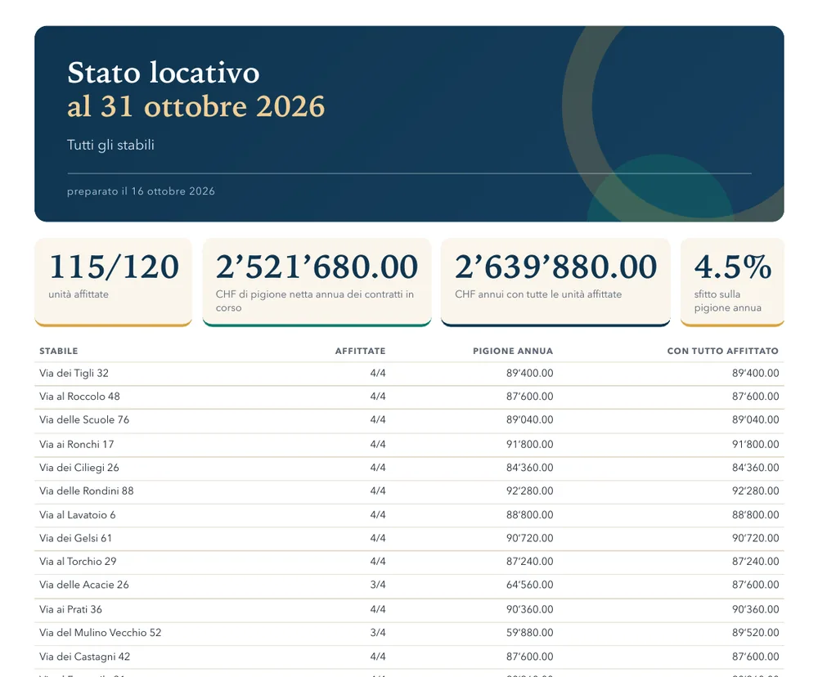Select the 'sfitto sulla pigione annua' caption

pyautogui.click(x=728, y=301)
